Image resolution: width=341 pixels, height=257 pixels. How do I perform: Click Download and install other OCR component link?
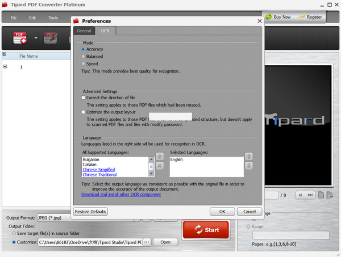click(121, 195)
